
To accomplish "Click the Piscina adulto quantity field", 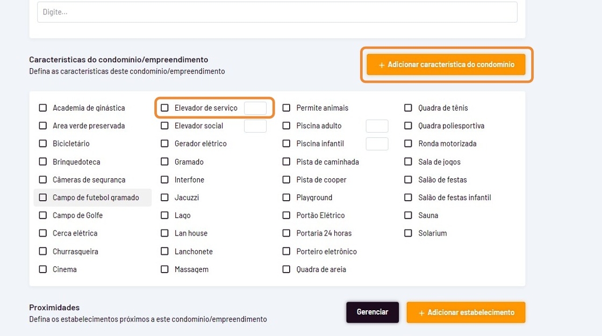I will coord(377,126).
